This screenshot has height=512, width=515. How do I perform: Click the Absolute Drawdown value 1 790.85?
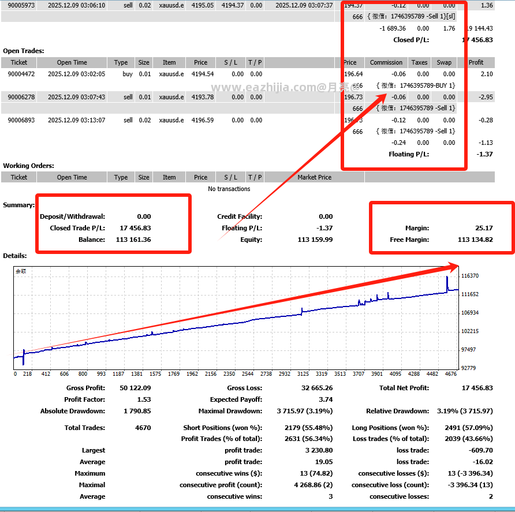pyautogui.click(x=137, y=411)
